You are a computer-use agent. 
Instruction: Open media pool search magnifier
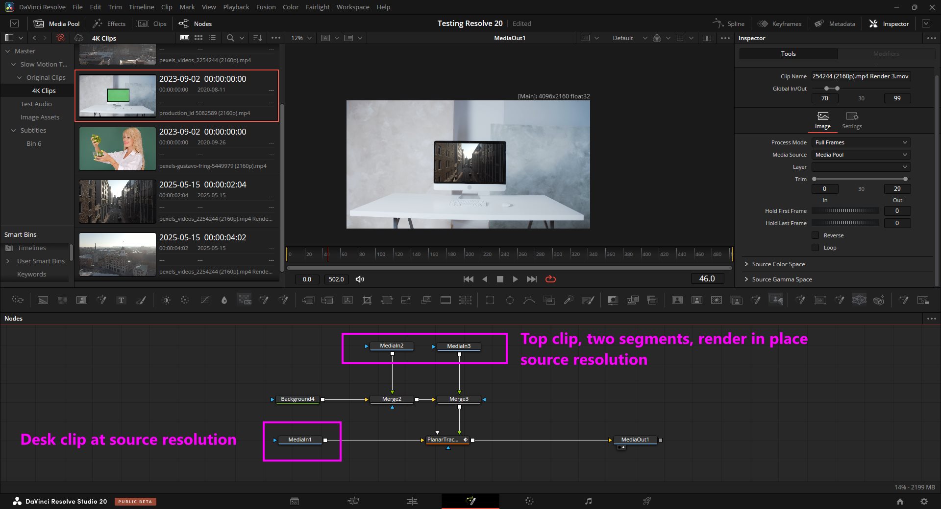230,38
